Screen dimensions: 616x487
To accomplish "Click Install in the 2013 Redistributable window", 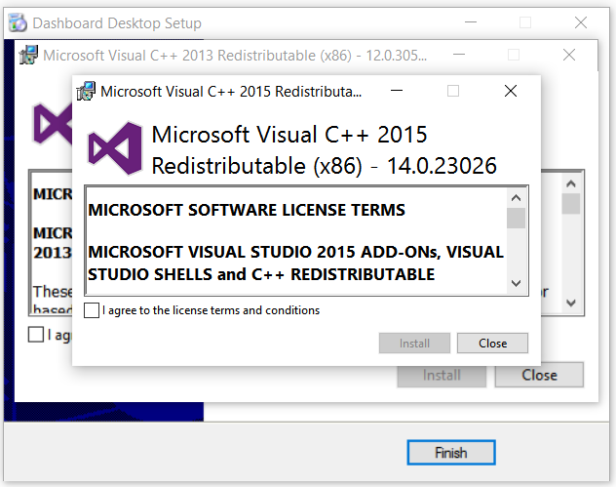I will pos(442,376).
